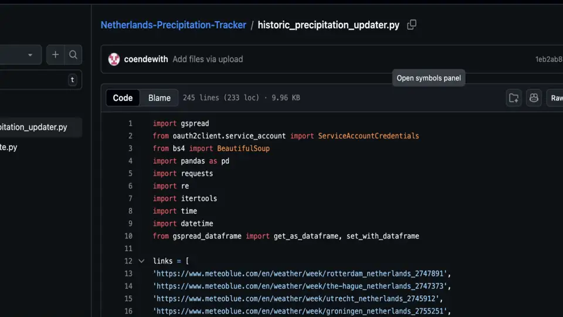Open the Raw file view
The image size is (563, 317).
coord(555,98)
